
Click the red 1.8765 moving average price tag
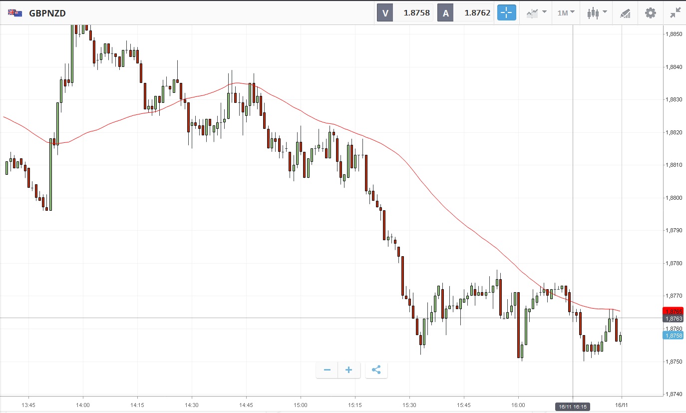[x=673, y=311]
